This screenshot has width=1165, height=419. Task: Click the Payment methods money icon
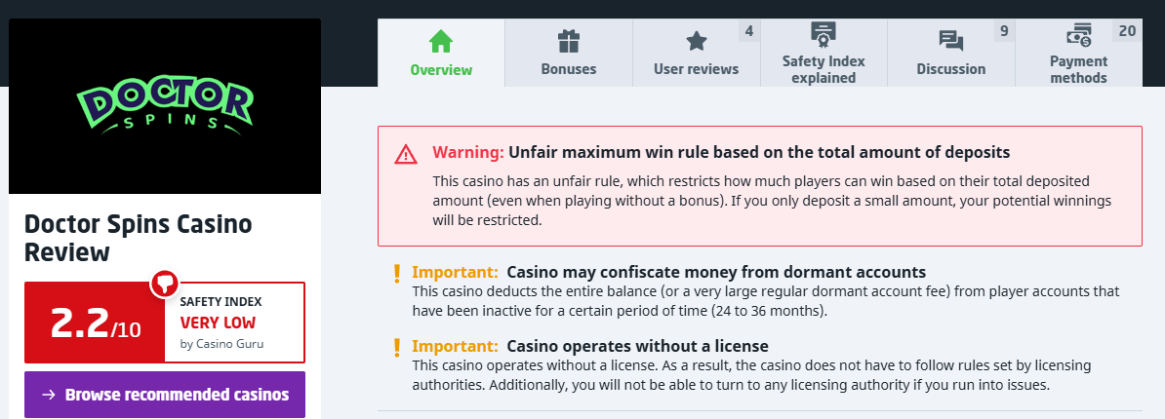[1078, 36]
